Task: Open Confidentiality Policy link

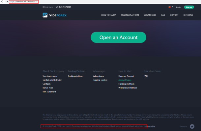Action: 52,80
